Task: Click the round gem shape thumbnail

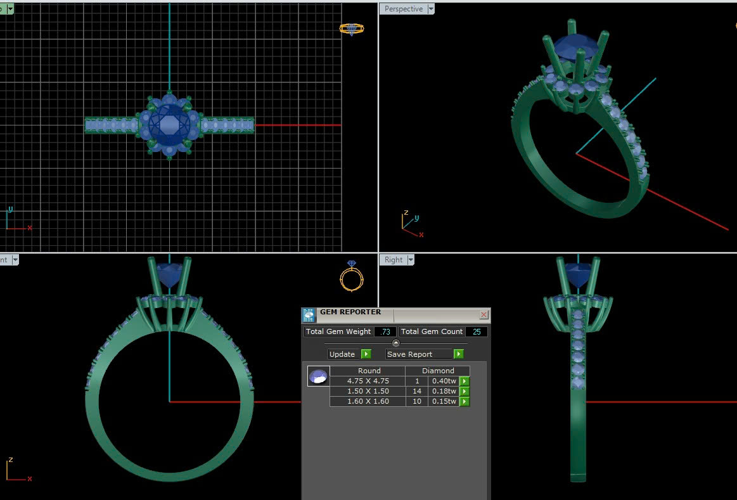Action: pyautogui.click(x=318, y=376)
